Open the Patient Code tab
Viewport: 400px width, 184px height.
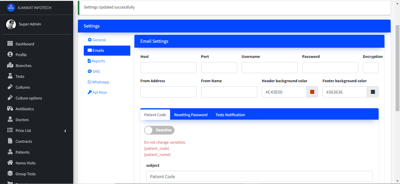pyautogui.click(x=155, y=115)
